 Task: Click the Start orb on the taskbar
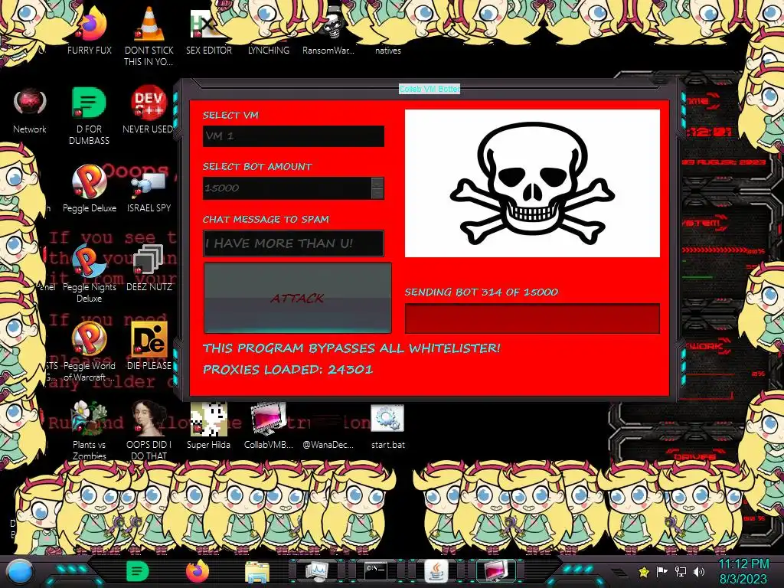20,572
